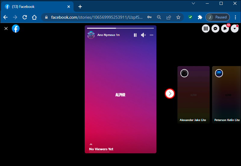Image resolution: width=241 pixels, height=166 pixels.
Task: Reload the page
Action: [25, 17]
